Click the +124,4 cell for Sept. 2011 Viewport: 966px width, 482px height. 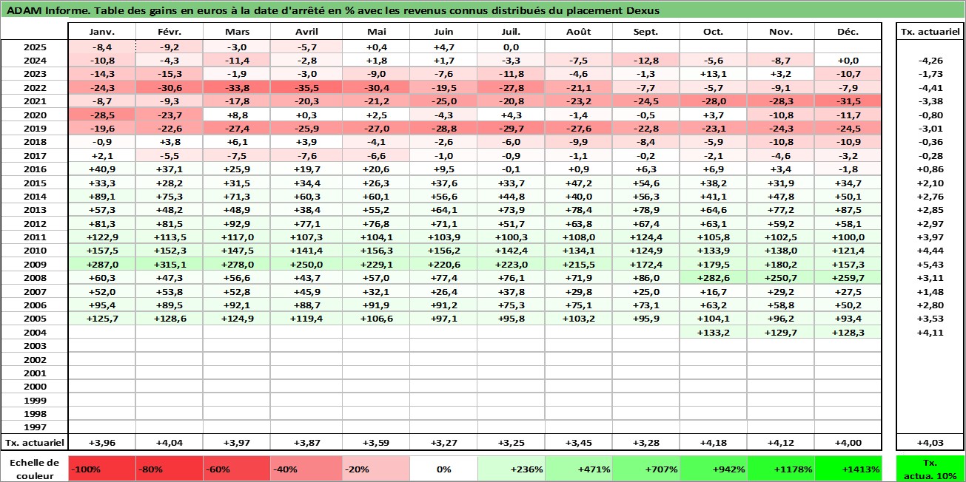[x=645, y=237]
